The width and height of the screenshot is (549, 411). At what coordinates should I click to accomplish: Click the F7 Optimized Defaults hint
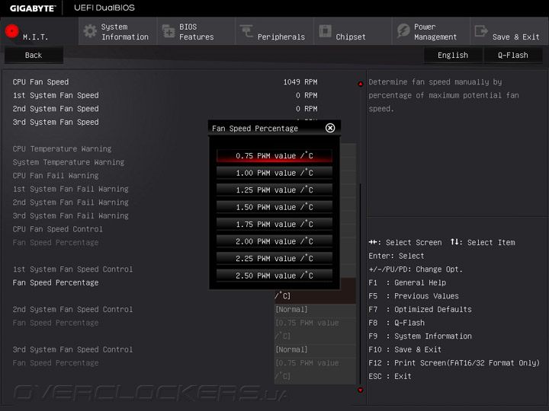[420, 309]
